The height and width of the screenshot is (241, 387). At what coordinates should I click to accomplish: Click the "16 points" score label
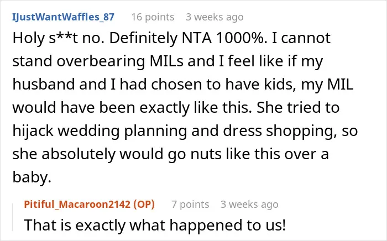pos(153,17)
